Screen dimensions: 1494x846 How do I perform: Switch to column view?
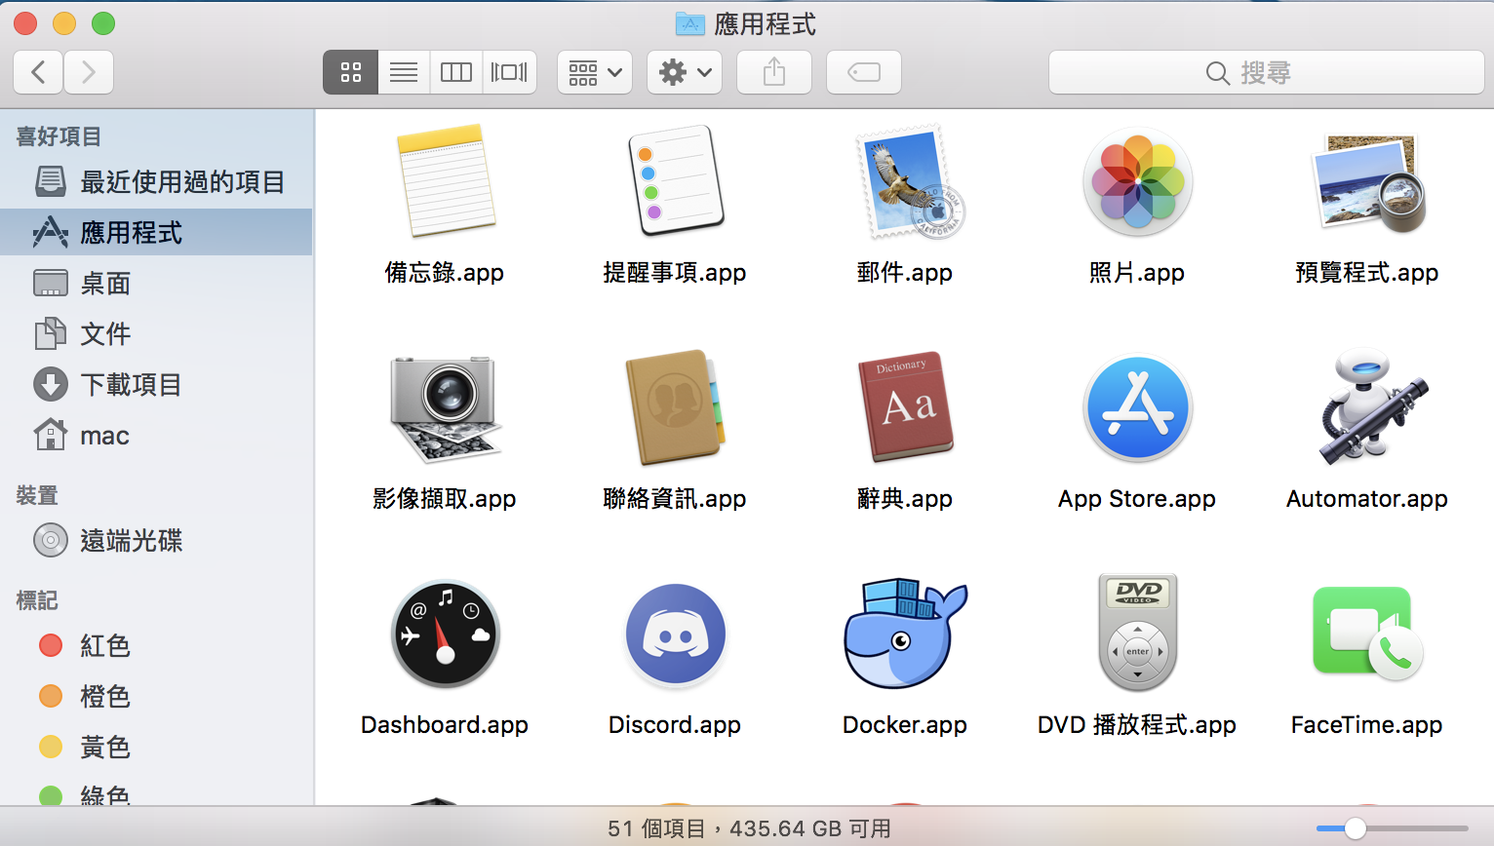[456, 72]
